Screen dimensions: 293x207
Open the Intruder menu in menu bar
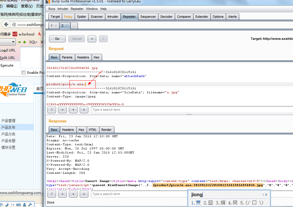[x=63, y=9]
